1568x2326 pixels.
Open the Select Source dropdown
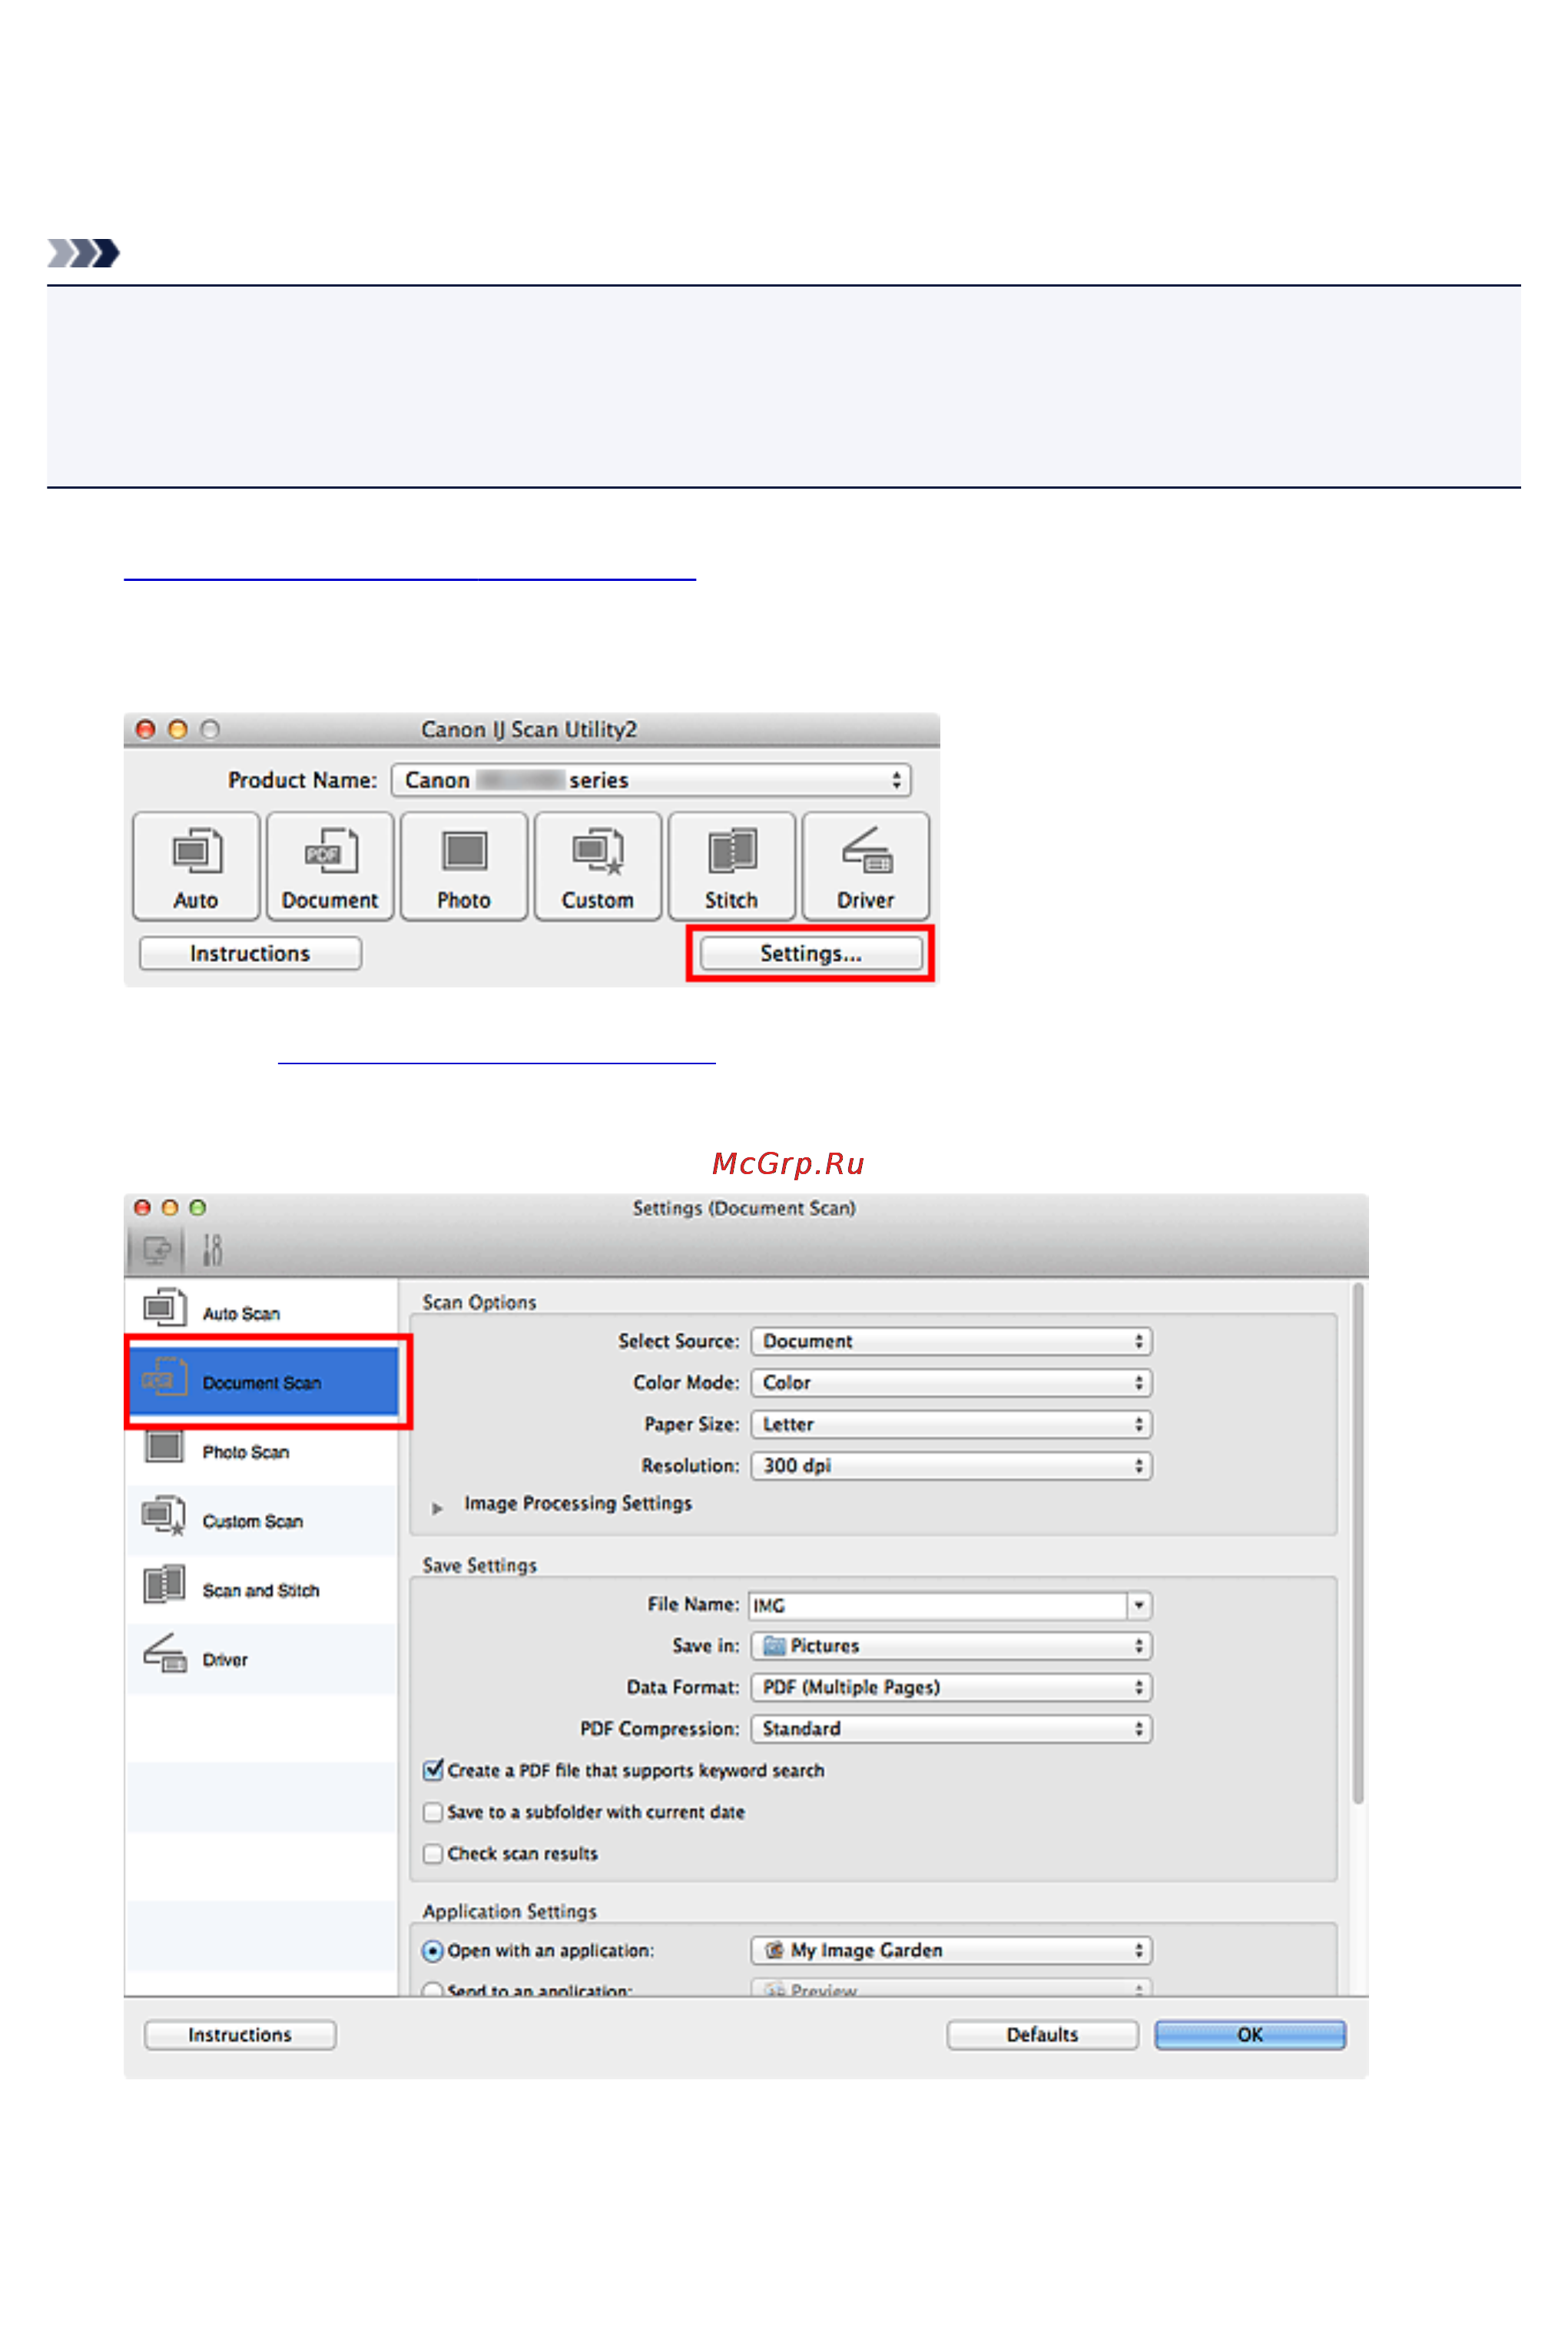[x=951, y=1341]
